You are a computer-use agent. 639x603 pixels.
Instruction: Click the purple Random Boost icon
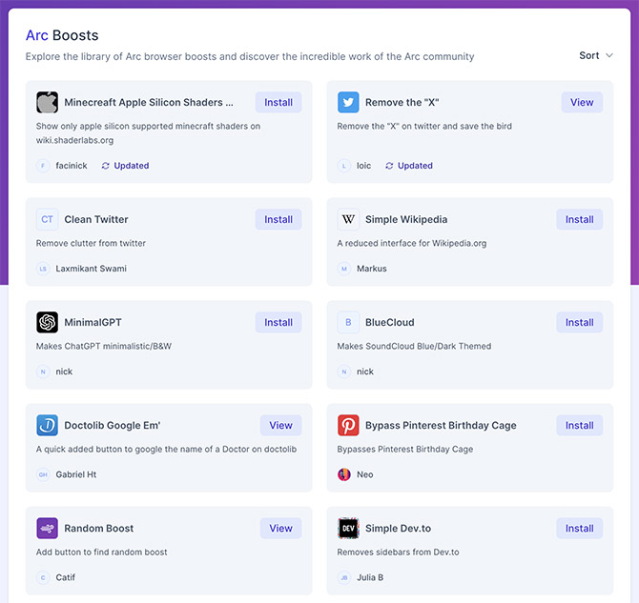pos(47,529)
